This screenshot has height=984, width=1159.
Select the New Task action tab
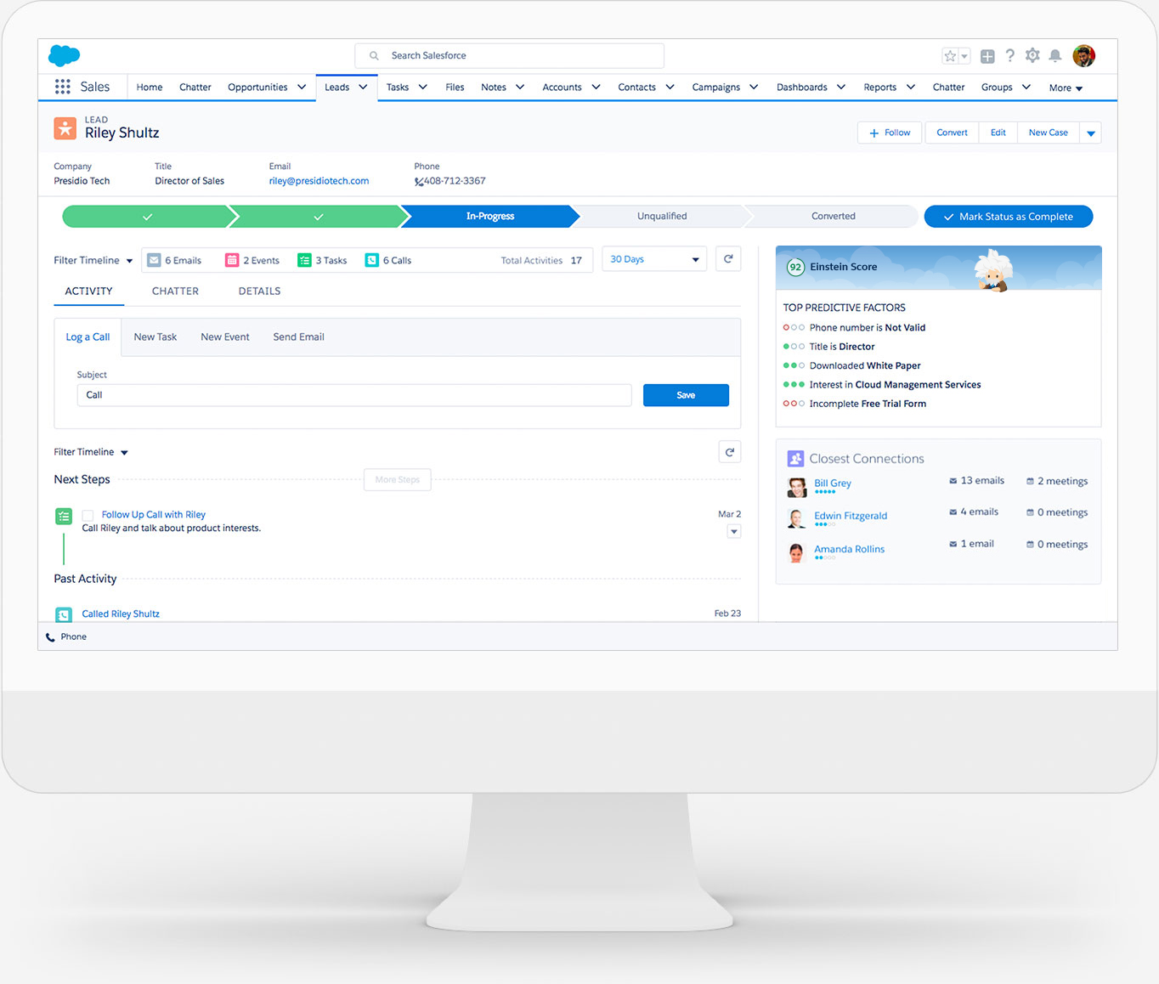click(155, 336)
